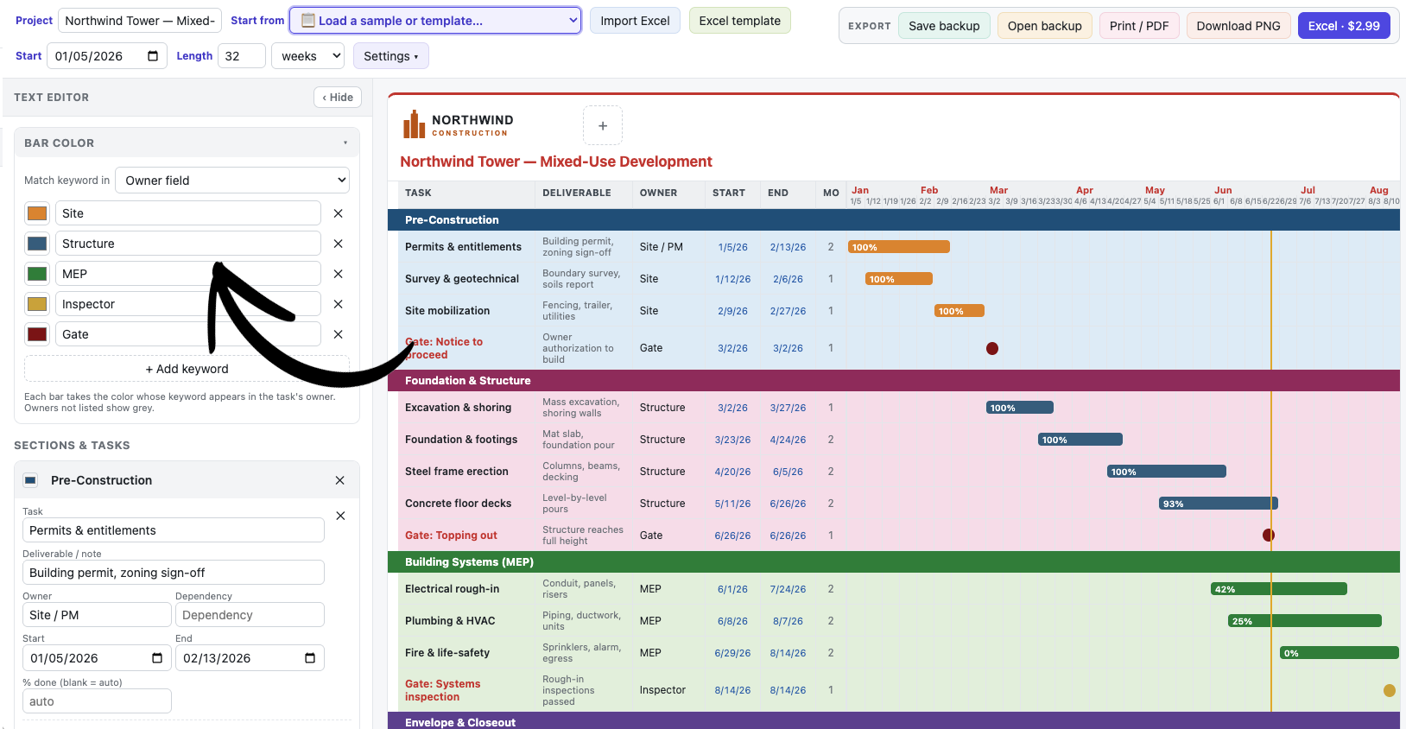Hide the text editor panel
The image size is (1406, 729).
[x=338, y=98]
